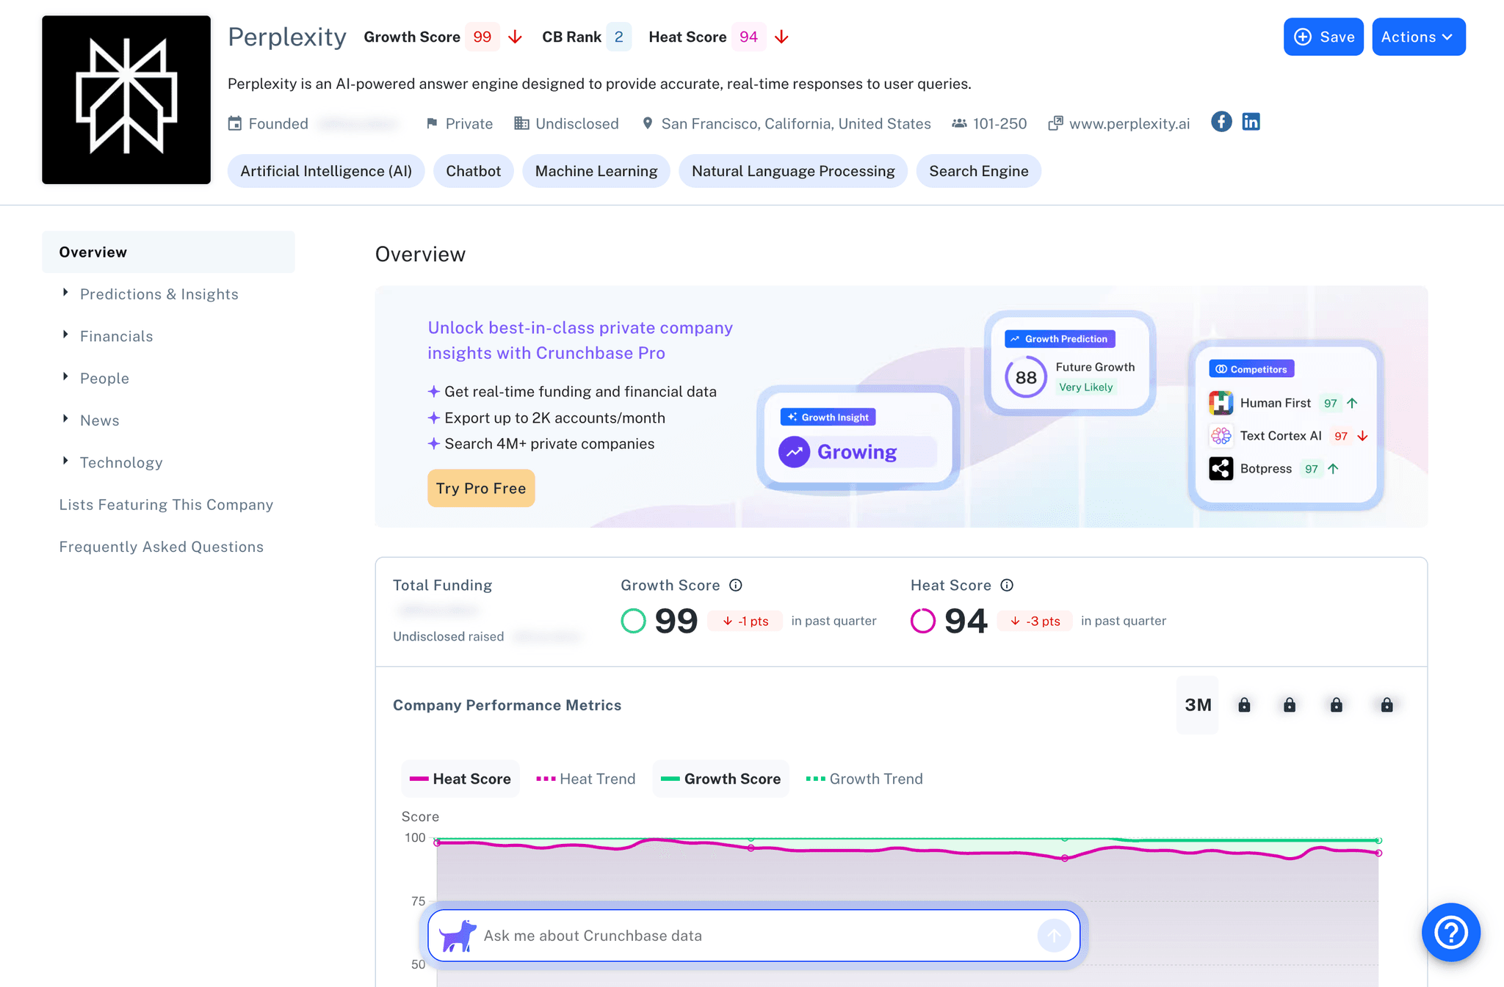Click the last locked time range icon

click(1386, 705)
